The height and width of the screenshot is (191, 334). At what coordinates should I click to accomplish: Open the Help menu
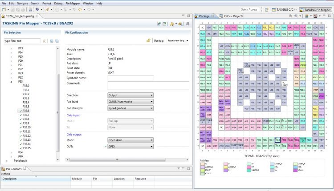coord(99,4)
